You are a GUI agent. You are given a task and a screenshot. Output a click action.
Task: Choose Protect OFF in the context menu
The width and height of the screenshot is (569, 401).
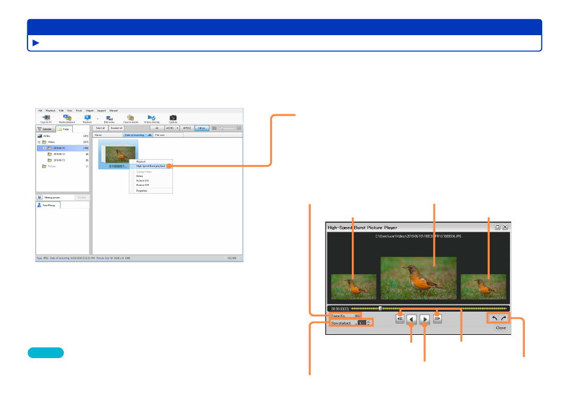click(150, 185)
